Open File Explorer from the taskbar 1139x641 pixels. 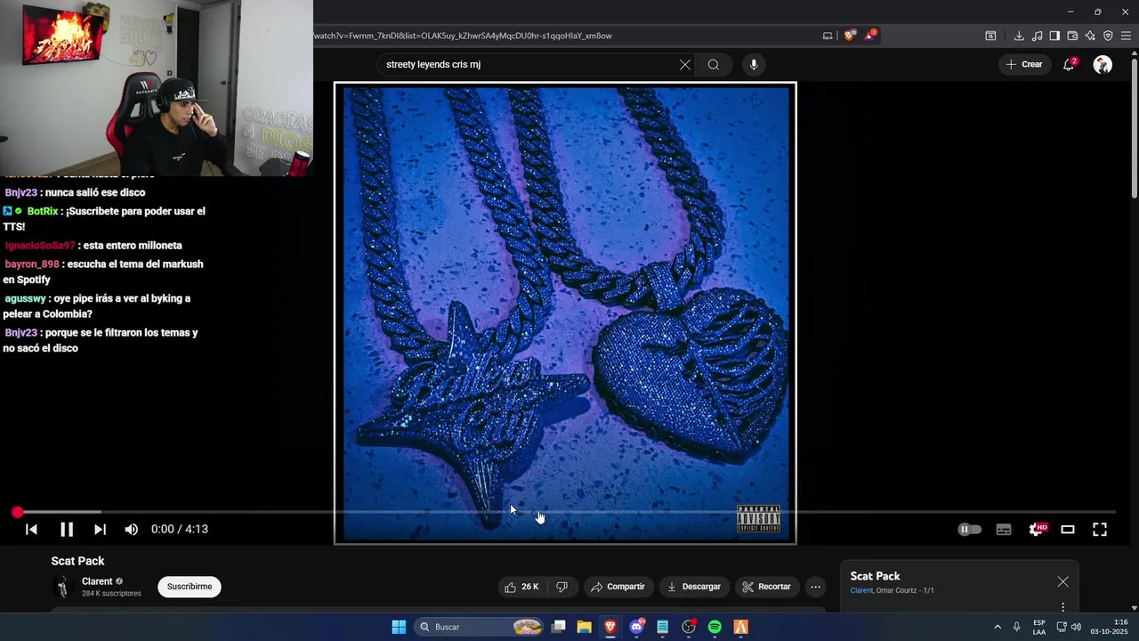(584, 627)
